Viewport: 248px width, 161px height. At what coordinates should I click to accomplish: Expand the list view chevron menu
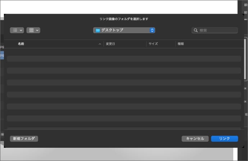(21, 30)
